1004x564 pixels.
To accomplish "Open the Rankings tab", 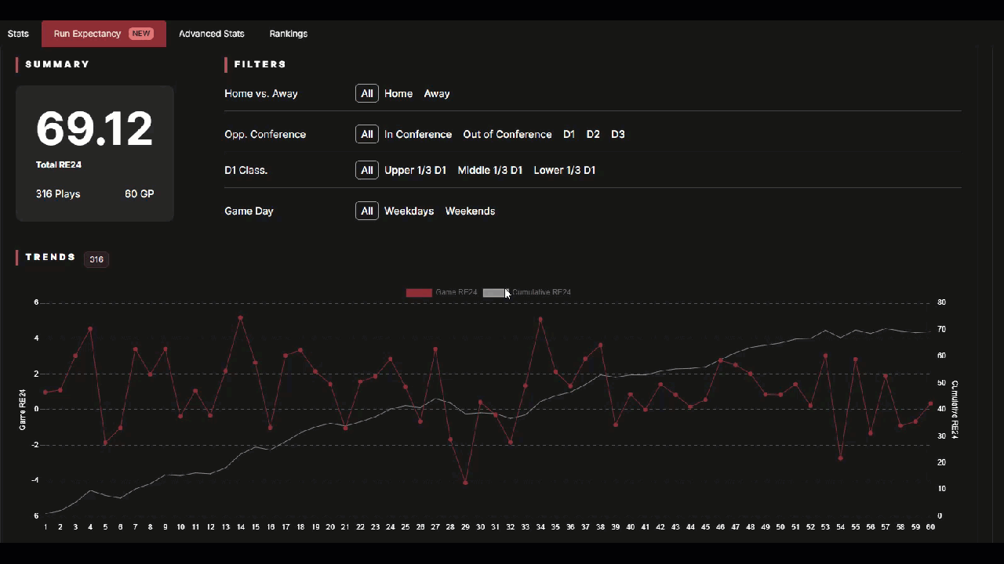I will click(289, 34).
